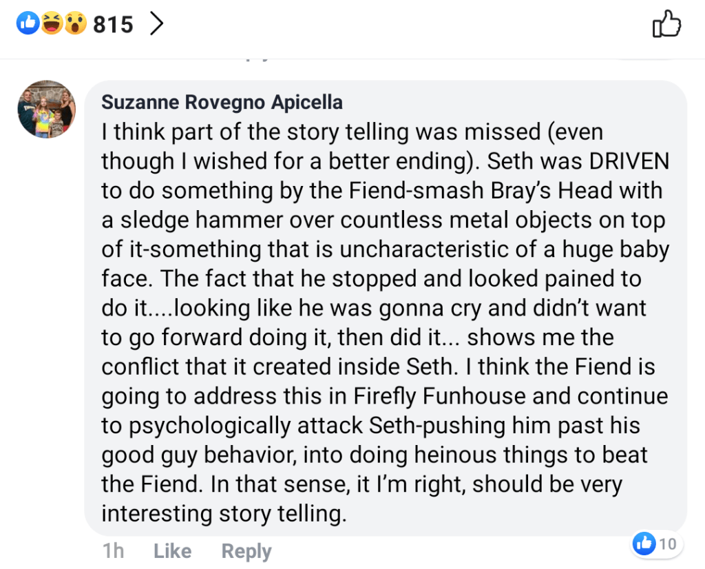The height and width of the screenshot is (569, 705).
Task: Click the Haha laughing reaction emoji
Action: pyautogui.click(x=51, y=25)
